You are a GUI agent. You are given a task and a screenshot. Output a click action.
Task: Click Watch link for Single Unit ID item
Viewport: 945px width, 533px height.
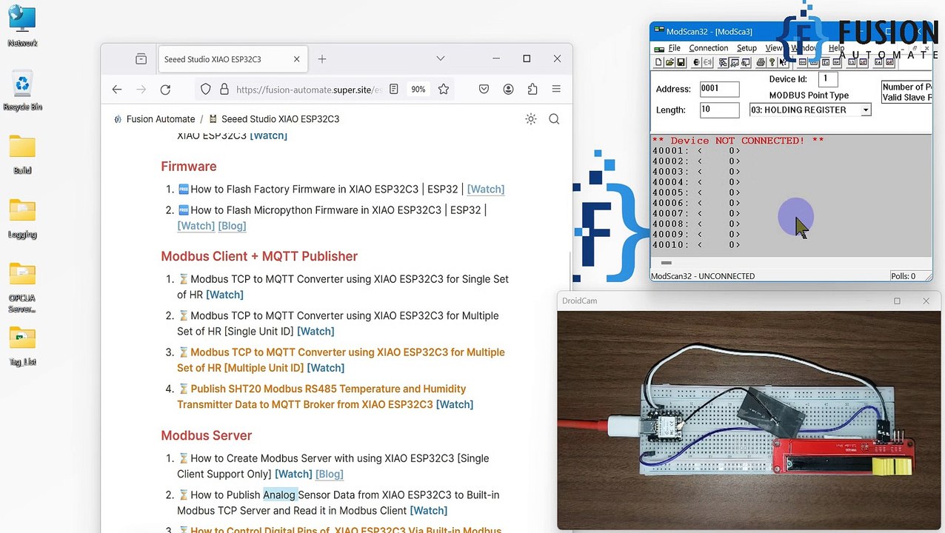click(x=315, y=331)
